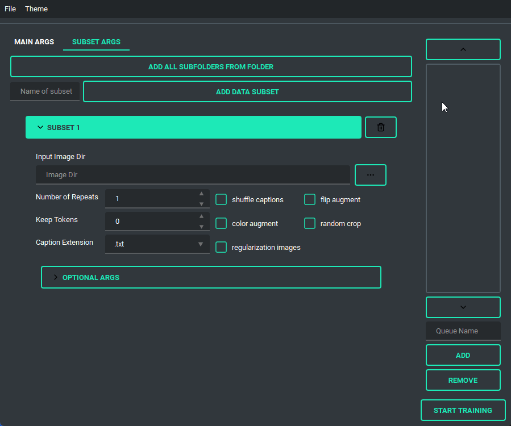Focus the Queue Name field
This screenshot has width=511, height=426.
(x=463, y=331)
